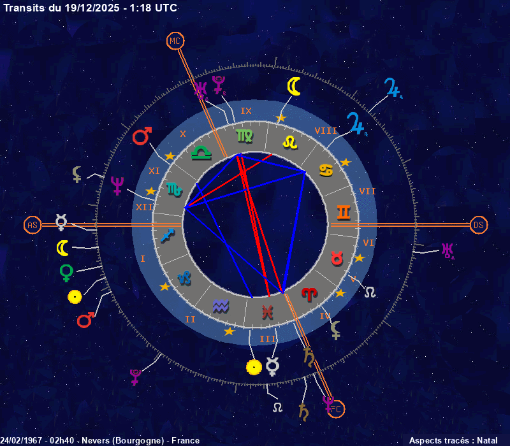Select the outermost blue Jupiter glyph at upper right
The image size is (510, 446).
click(x=393, y=87)
